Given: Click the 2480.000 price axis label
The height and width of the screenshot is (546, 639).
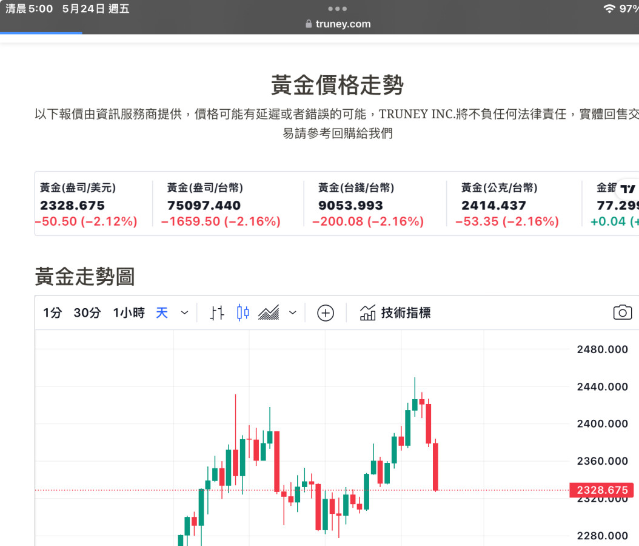Looking at the screenshot, I should (602, 349).
